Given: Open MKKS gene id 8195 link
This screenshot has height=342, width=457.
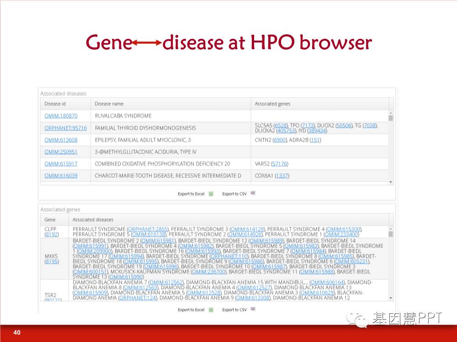Looking at the screenshot, I should coord(51,261).
